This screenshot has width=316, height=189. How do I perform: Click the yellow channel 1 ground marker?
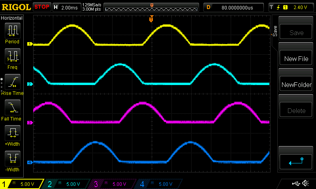30,44
